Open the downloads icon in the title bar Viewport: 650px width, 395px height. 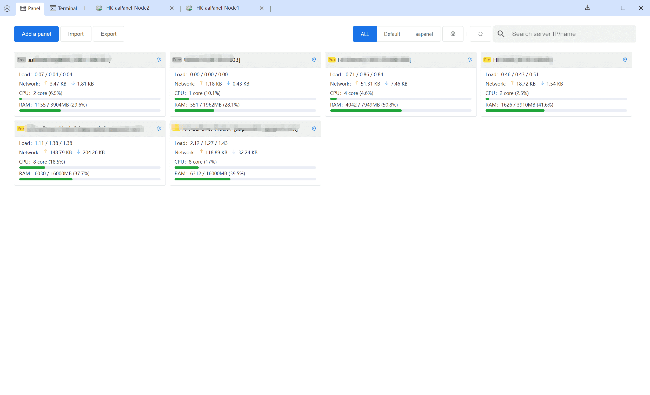(x=587, y=8)
